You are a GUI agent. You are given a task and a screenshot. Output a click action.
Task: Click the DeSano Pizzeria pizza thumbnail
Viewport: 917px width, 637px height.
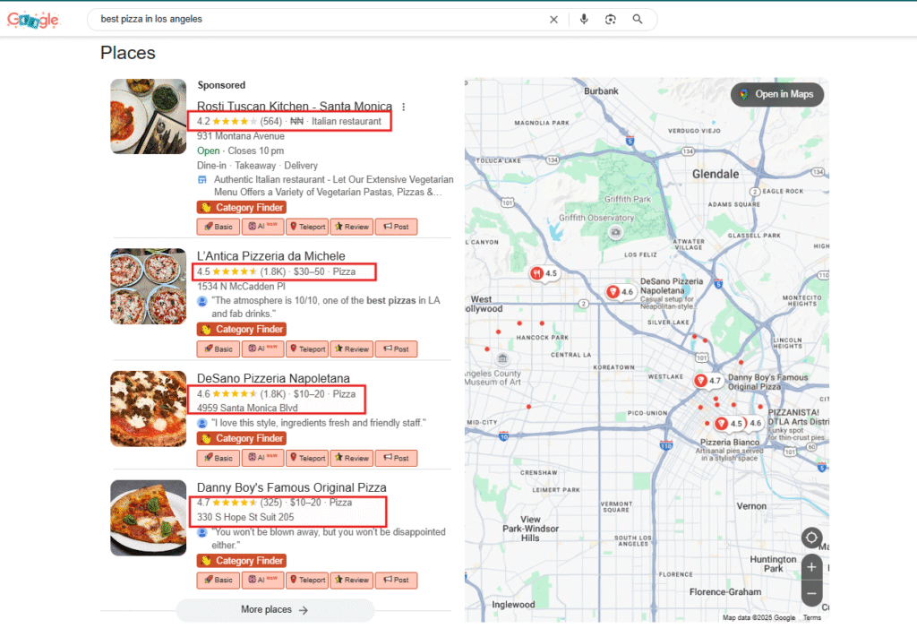pyautogui.click(x=149, y=409)
